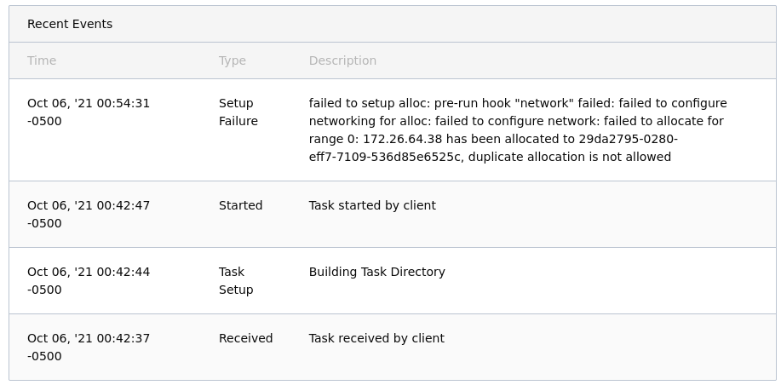Click the Setup Failure event type

(x=238, y=112)
